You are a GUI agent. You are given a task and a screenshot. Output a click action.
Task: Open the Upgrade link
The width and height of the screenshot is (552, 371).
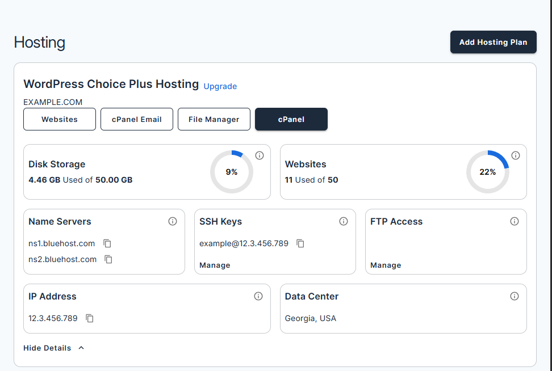[x=220, y=86]
